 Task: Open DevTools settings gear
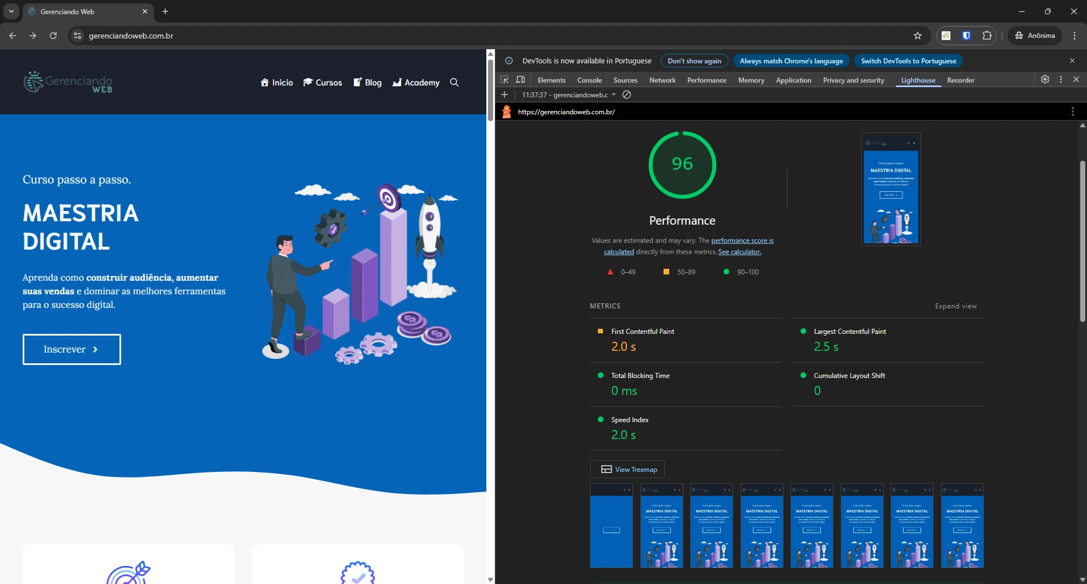[x=1045, y=80]
